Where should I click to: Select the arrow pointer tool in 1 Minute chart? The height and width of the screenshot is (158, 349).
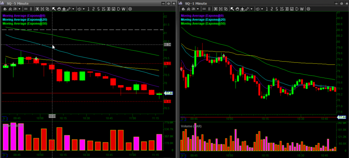point(231,9)
